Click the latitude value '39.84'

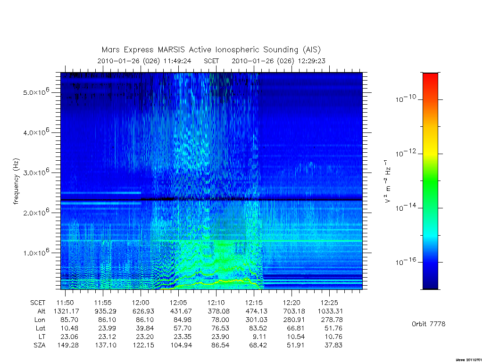(145, 328)
